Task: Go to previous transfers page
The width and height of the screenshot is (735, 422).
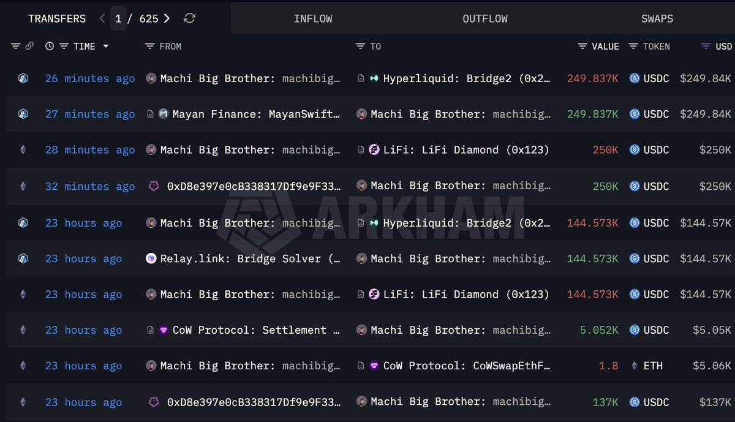Action: [x=102, y=18]
